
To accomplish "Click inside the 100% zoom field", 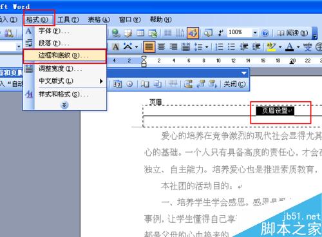I will 240,33.
